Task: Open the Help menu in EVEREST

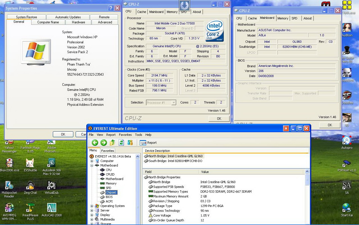Action: (148, 135)
